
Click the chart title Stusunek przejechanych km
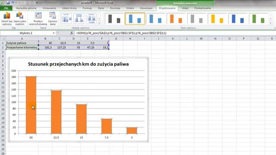78,64
